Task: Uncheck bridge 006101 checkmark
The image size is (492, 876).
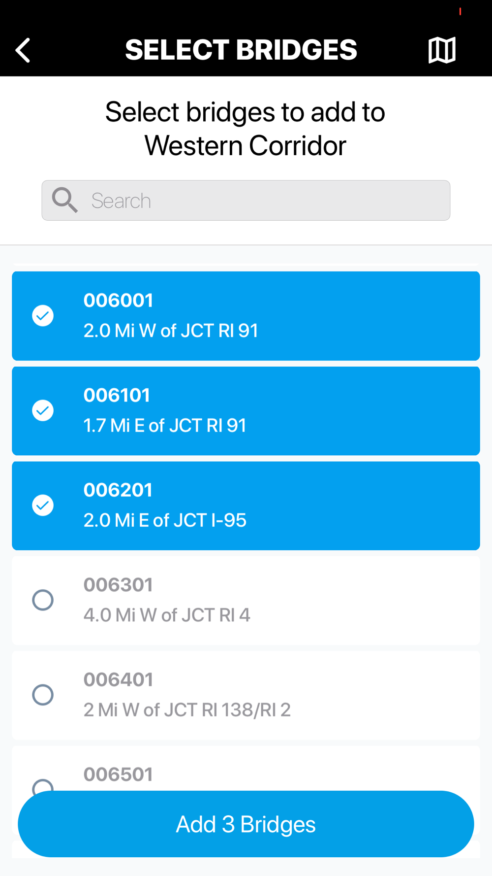Action: (x=43, y=410)
